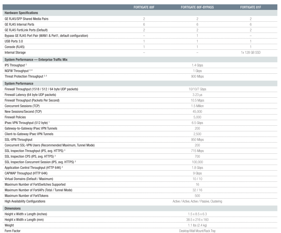Screen dimensions: 281x233
Task: Select the Hardware Specifications section heading
Action: 21,13
